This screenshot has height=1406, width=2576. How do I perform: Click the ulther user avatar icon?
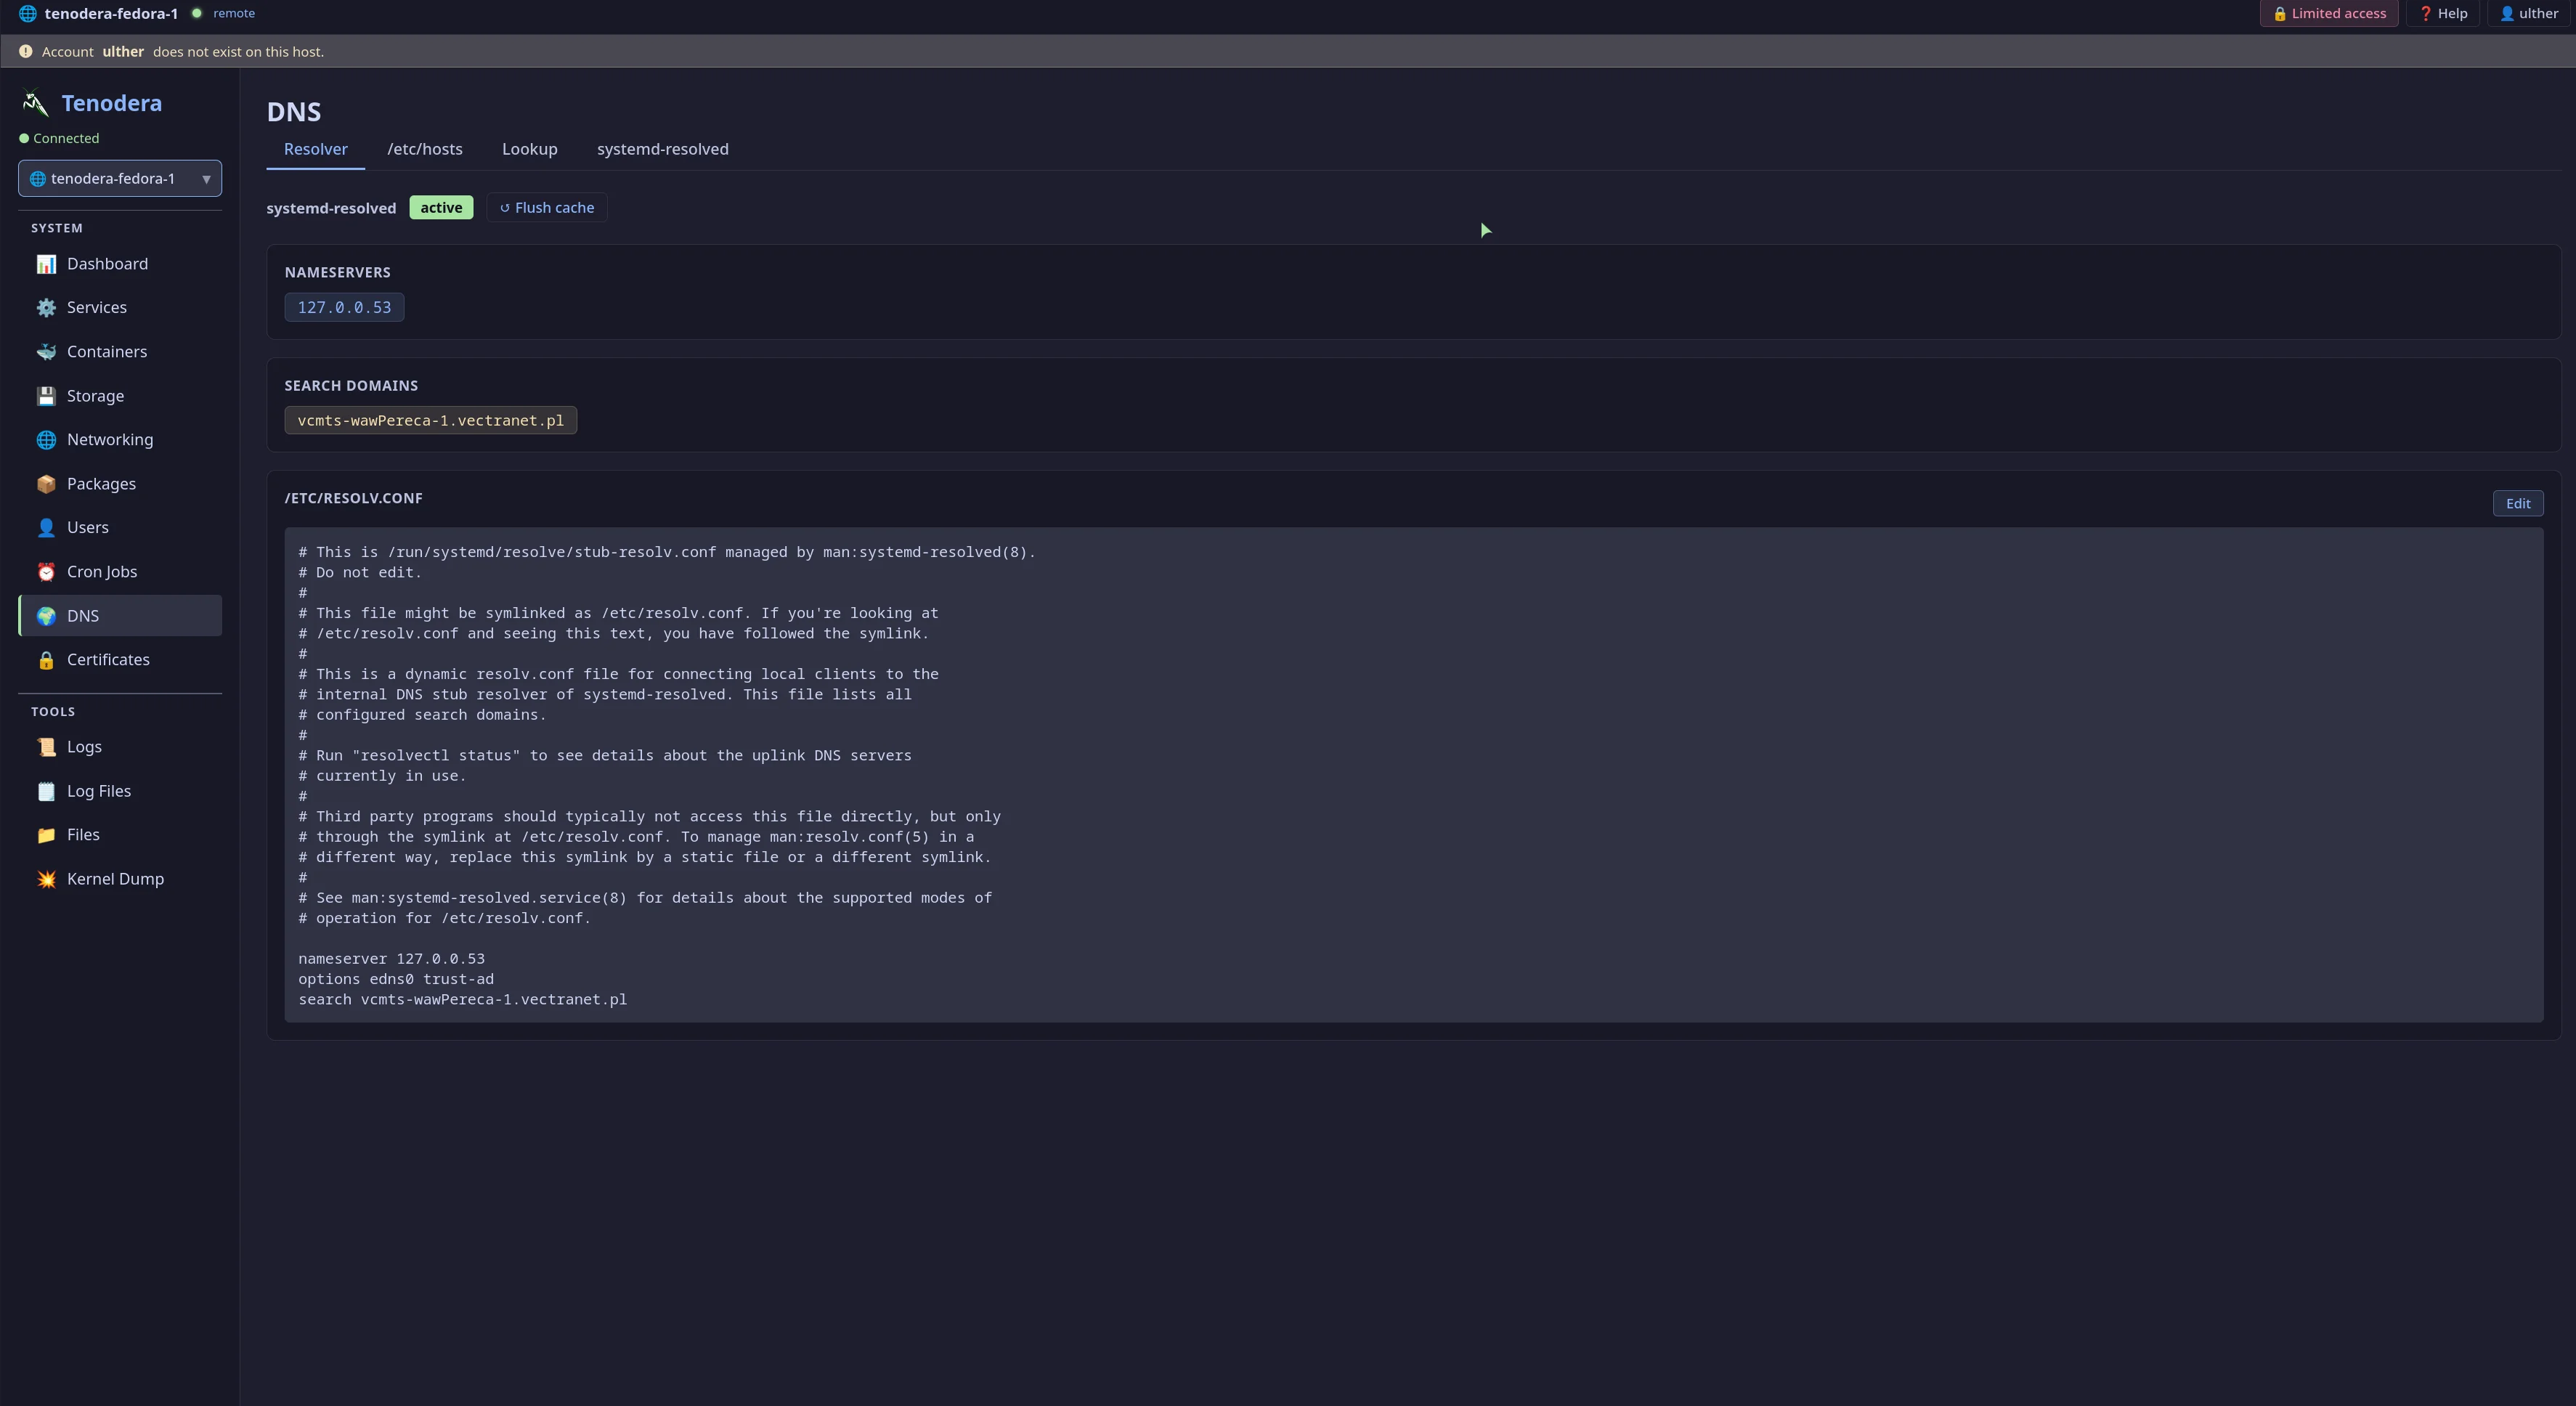(2506, 14)
